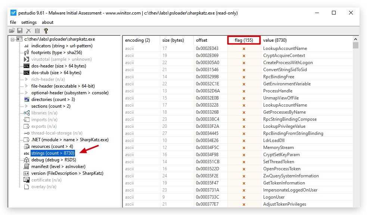The height and width of the screenshot is (215, 367).
Task: Select exports (n/a) tree item
Action: tap(44, 126)
